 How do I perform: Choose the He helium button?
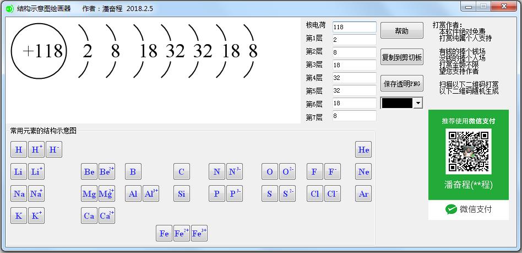coord(363,150)
